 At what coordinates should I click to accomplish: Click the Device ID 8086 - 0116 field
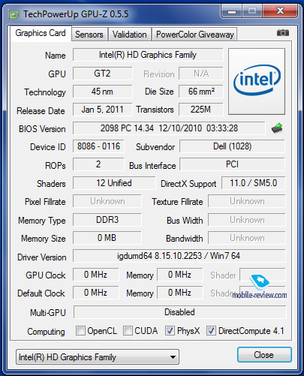tap(98, 146)
